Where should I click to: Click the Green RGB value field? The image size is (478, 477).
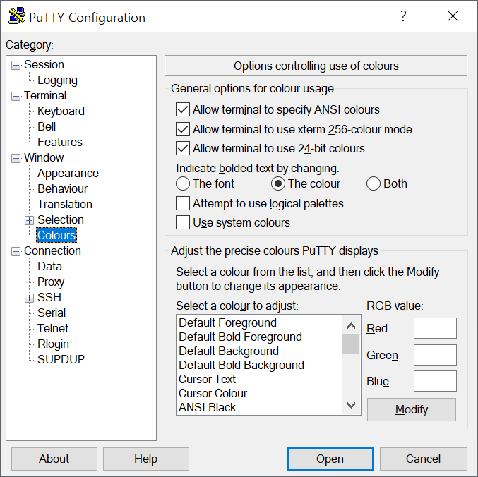point(435,355)
